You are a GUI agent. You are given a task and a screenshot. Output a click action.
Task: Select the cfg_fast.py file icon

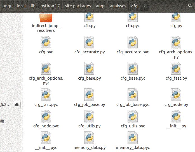click(x=176, y=68)
